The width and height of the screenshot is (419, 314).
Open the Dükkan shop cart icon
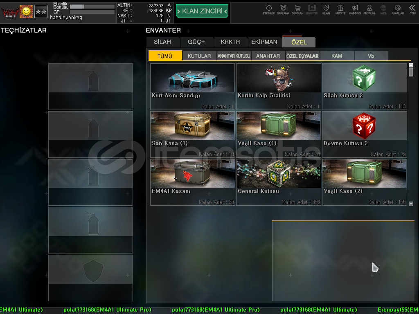pyautogui.click(x=297, y=10)
